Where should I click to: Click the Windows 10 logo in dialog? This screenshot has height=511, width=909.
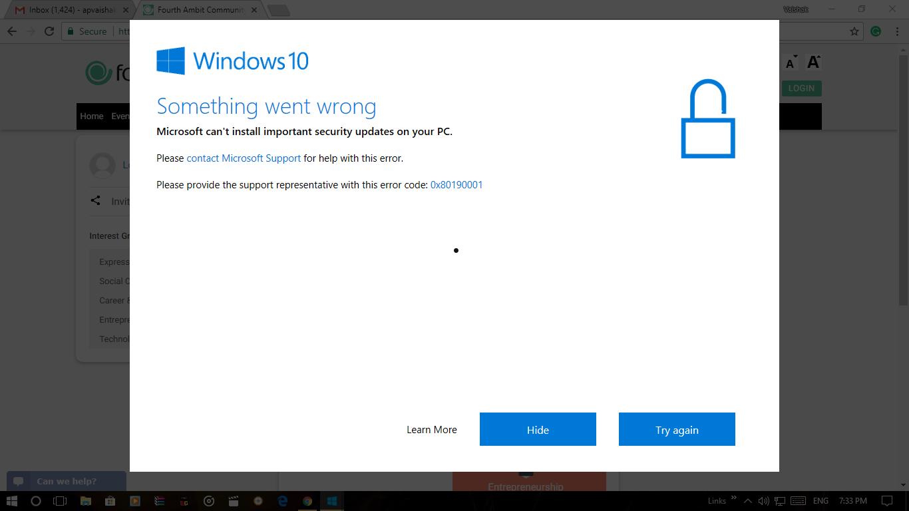coord(232,61)
